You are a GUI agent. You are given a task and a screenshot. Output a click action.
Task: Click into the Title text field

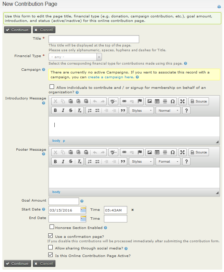[94, 39]
